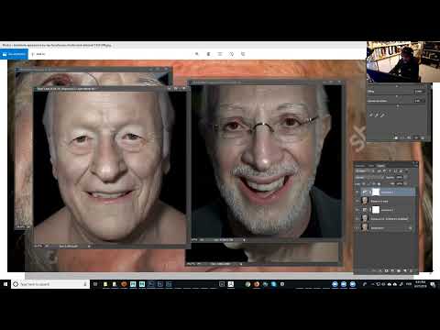Click the zoom magnifier icon in Photos toolbar
The width and height of the screenshot is (440, 330).
coord(197,54)
